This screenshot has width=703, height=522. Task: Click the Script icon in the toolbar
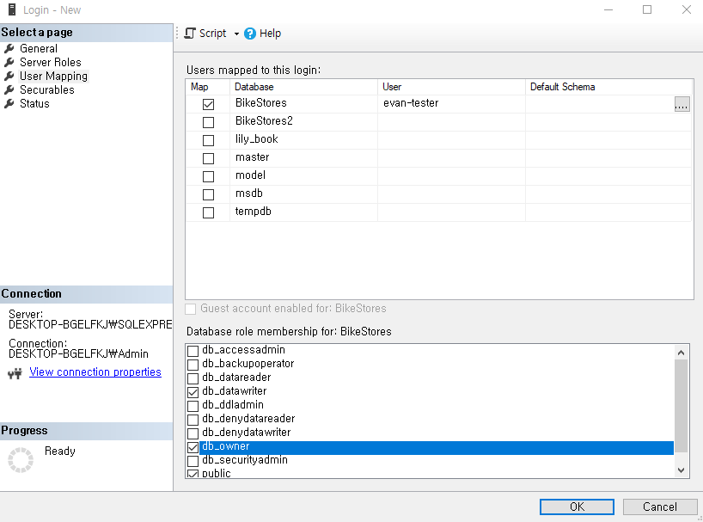point(190,34)
